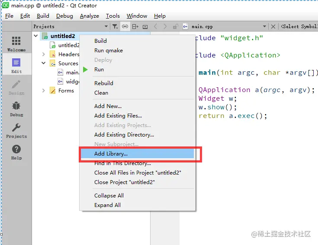
Task: Select the Forms tree row
Action: point(62,90)
